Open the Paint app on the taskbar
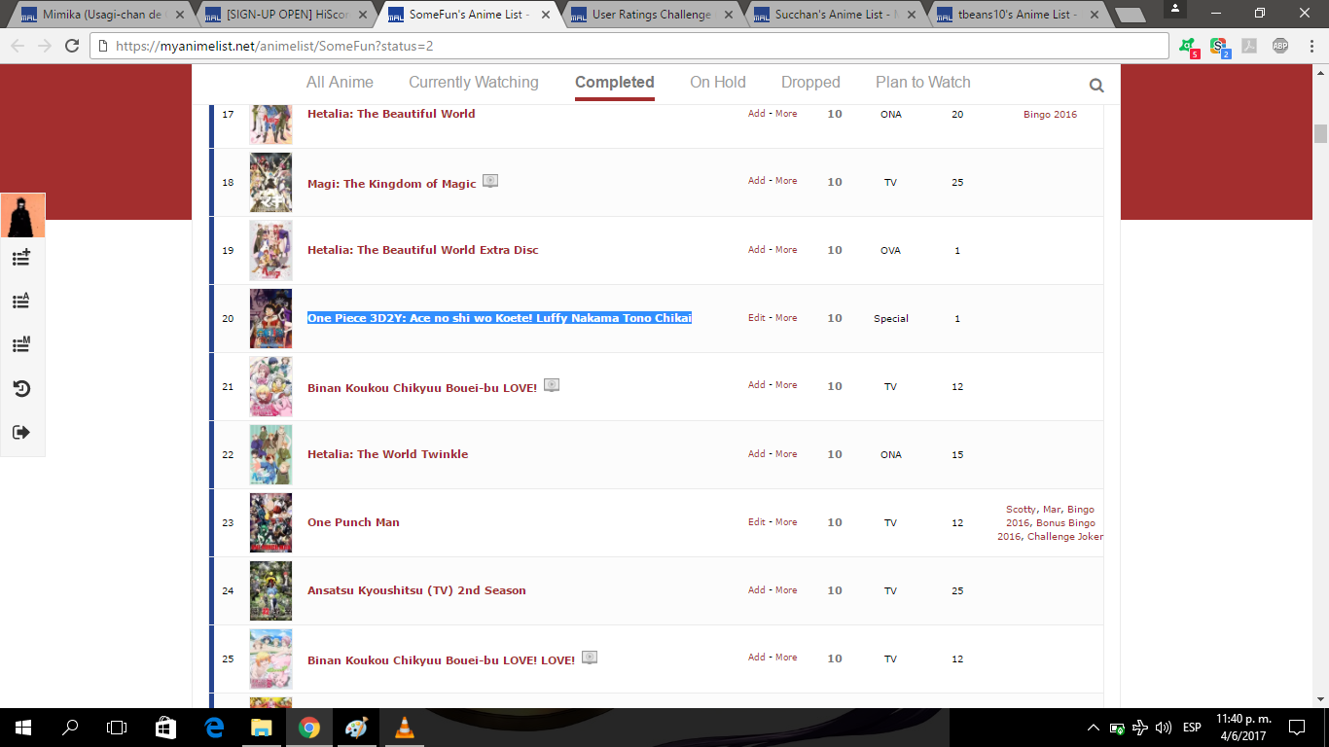This screenshot has height=747, width=1329. tap(356, 728)
